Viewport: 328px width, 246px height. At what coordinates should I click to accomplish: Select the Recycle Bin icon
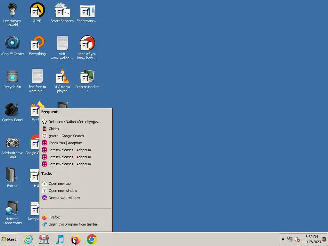(12, 79)
